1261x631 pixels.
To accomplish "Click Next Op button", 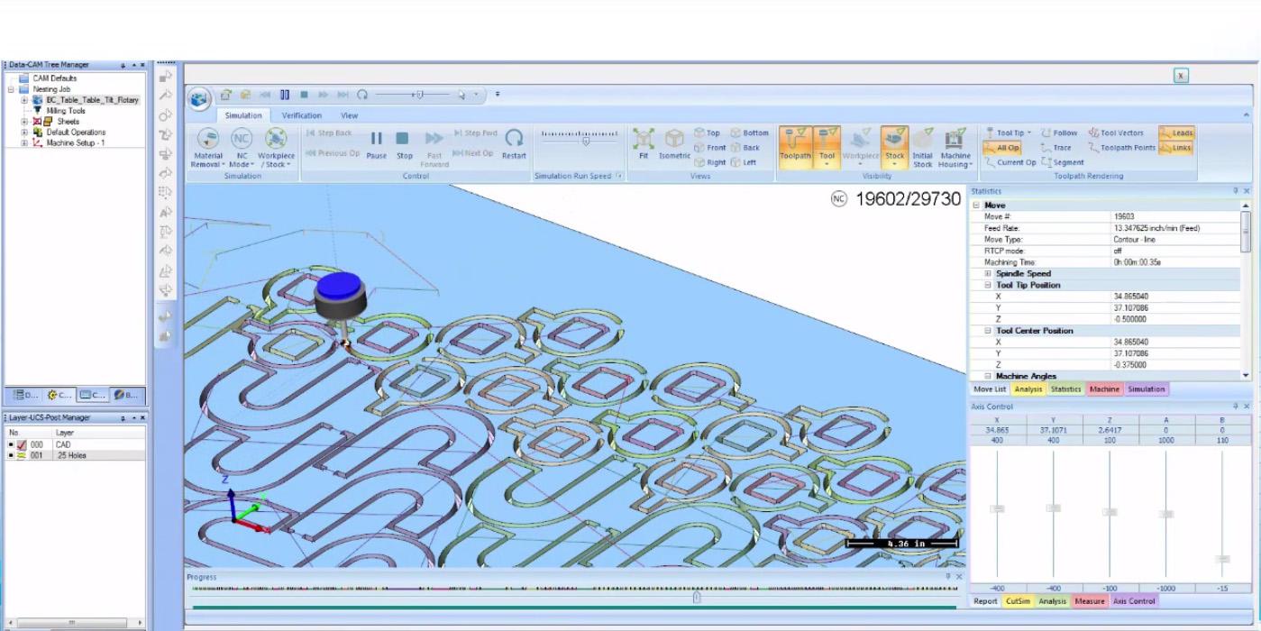I will pos(473,153).
